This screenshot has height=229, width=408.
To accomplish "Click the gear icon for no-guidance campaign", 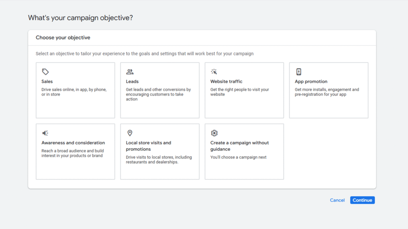I will click(214, 133).
